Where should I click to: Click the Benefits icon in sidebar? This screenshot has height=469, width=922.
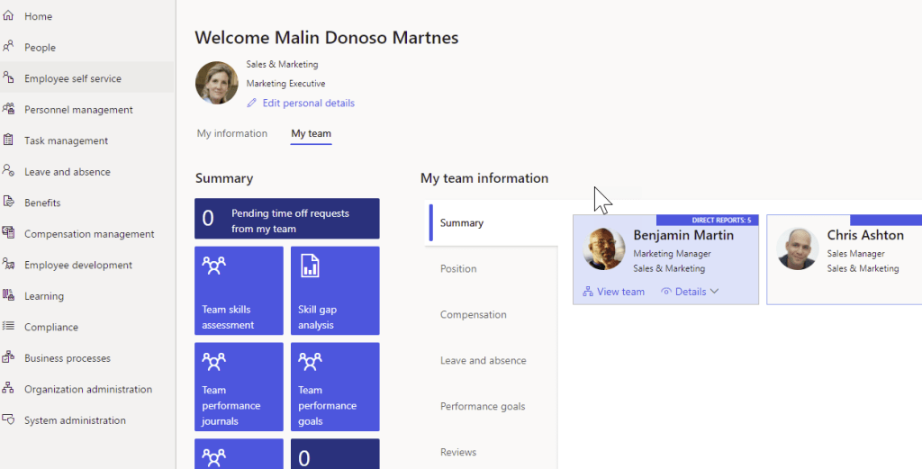tap(8, 203)
